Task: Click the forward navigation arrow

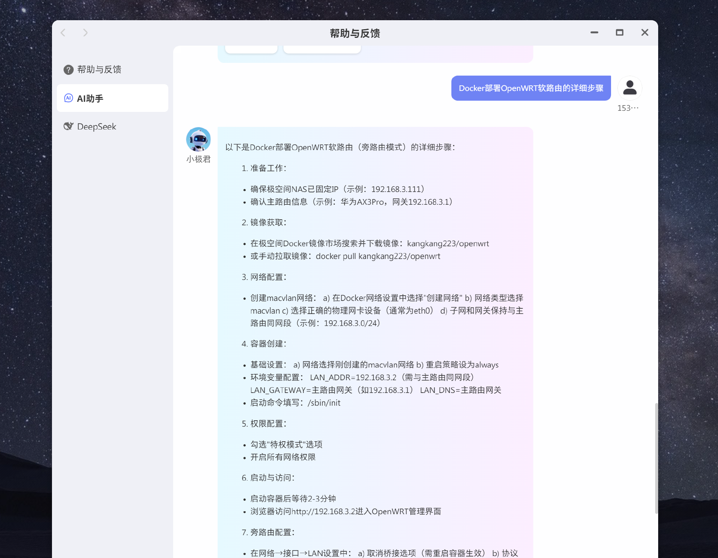Action: tap(85, 33)
